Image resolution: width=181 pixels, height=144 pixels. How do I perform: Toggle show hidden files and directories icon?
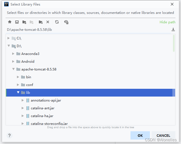click(66, 22)
